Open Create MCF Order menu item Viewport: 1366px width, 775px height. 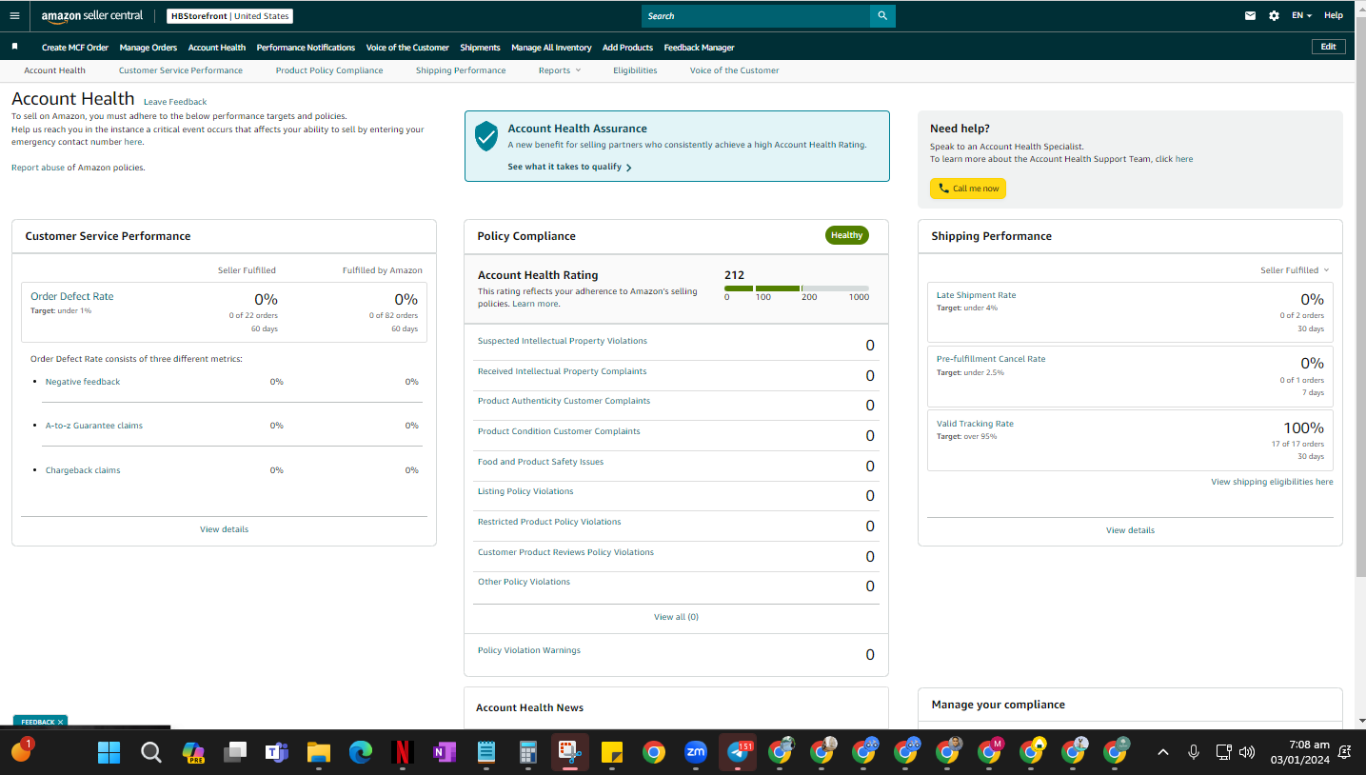75,48
